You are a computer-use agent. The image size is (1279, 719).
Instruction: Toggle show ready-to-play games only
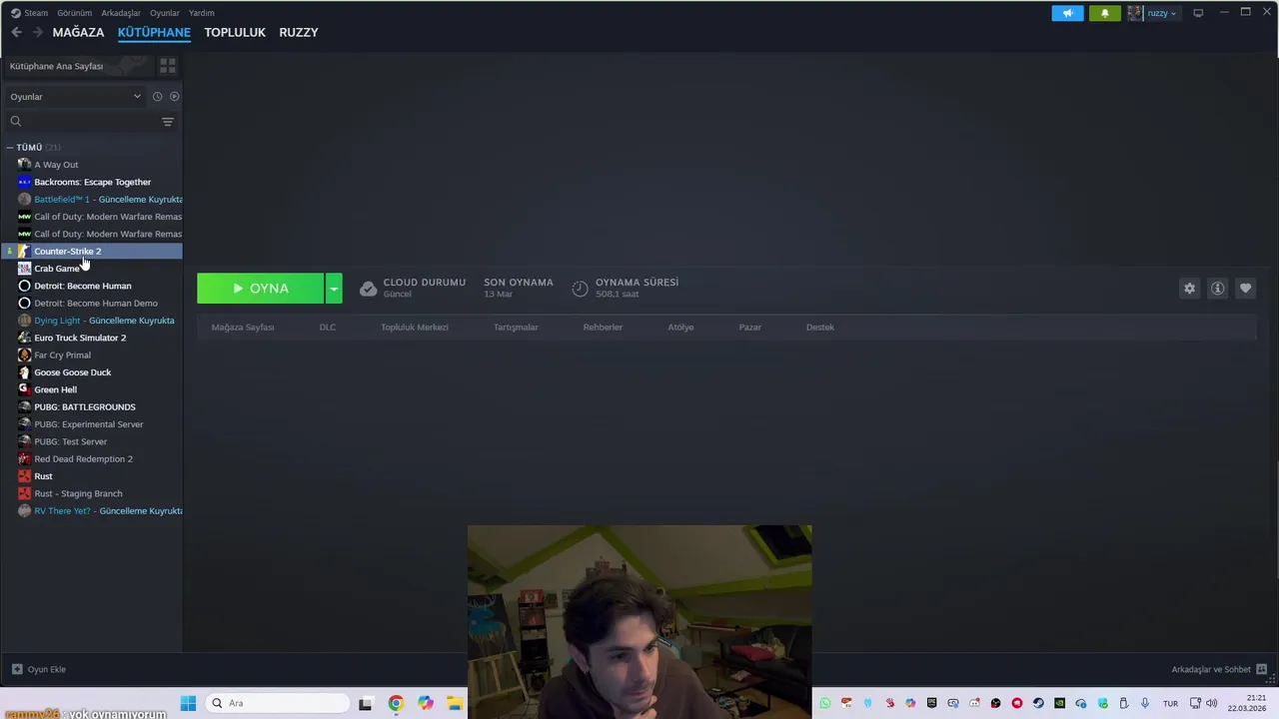174,97
